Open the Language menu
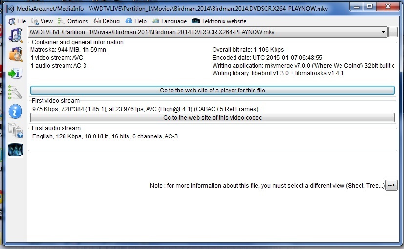The height and width of the screenshot is (249, 404). 170,21
